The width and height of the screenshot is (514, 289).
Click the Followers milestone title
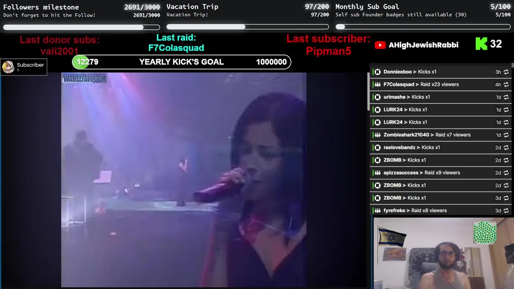point(41,7)
